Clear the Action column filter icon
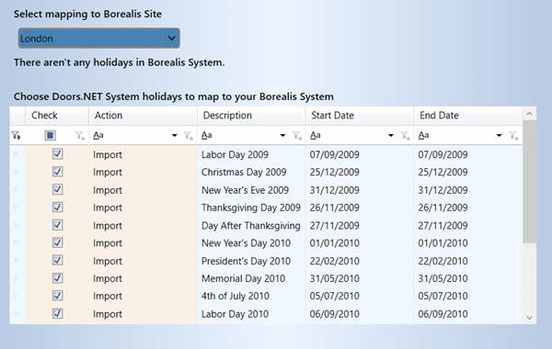Image resolution: width=552 pixels, height=349 pixels. coord(189,136)
